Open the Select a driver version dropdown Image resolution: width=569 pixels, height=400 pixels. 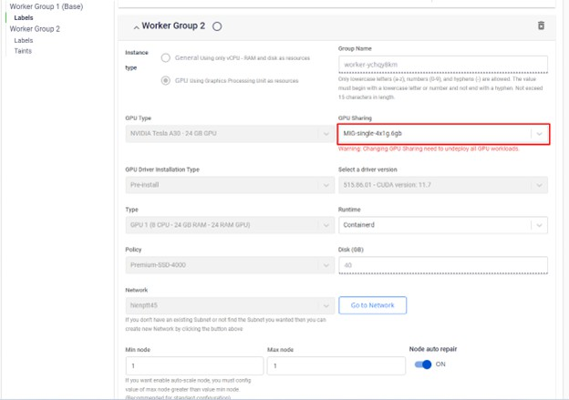443,185
